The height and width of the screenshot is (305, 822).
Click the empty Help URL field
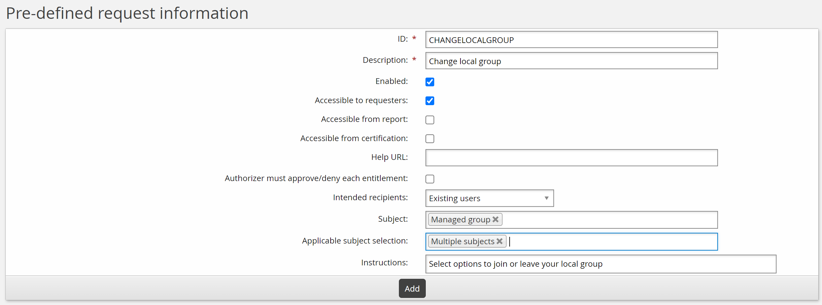point(571,158)
